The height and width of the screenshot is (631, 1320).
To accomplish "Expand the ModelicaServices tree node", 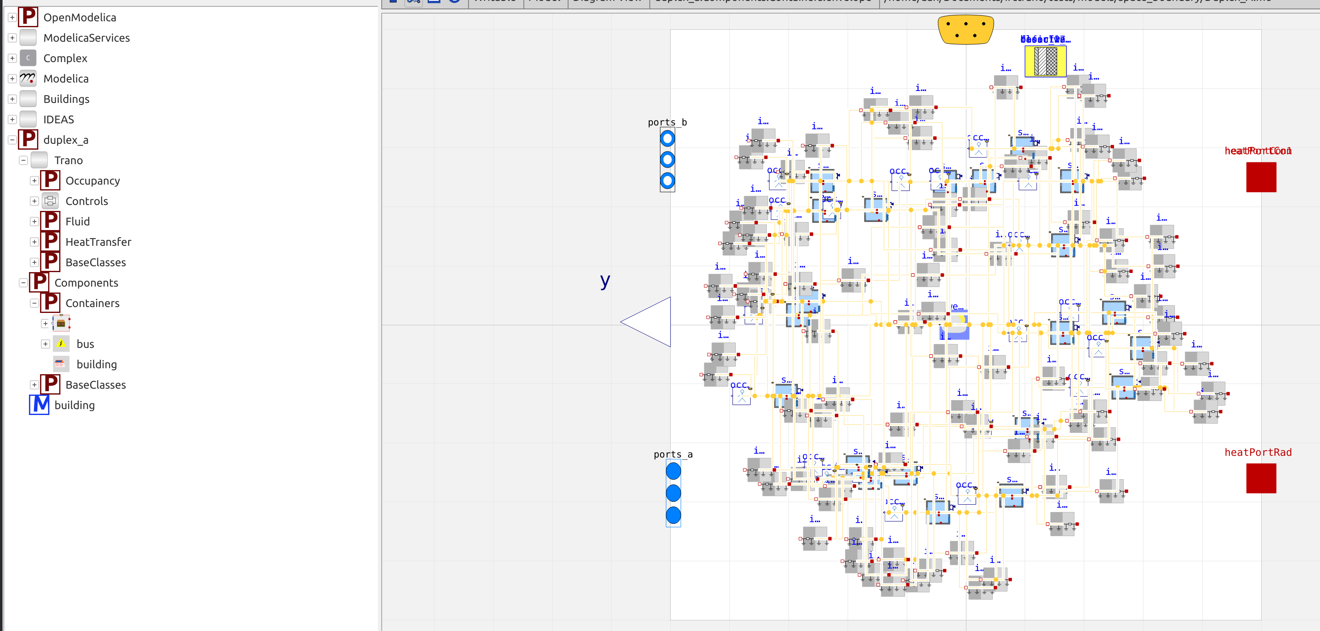I will (x=12, y=38).
